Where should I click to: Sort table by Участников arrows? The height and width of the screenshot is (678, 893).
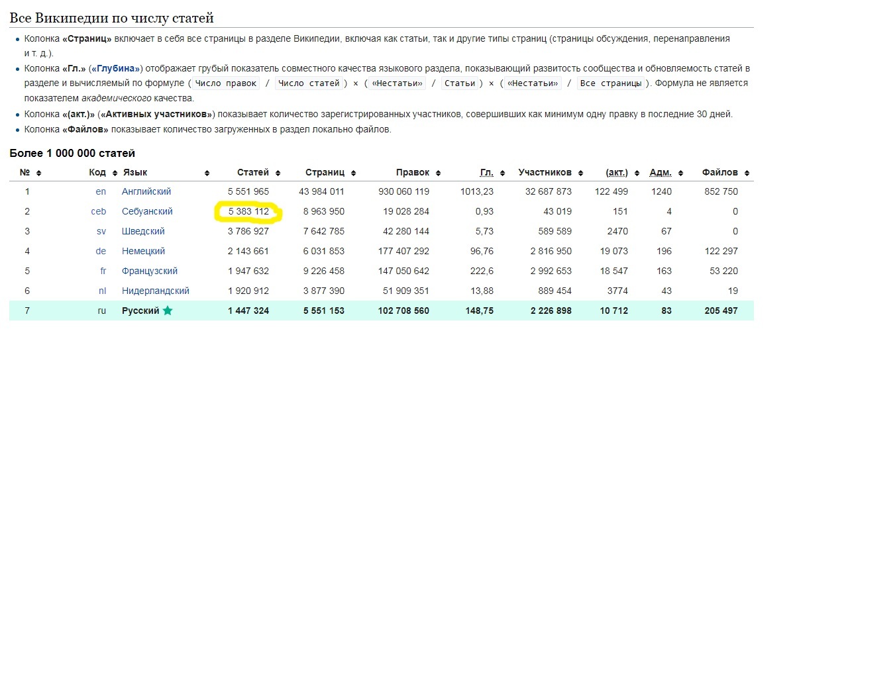580,173
